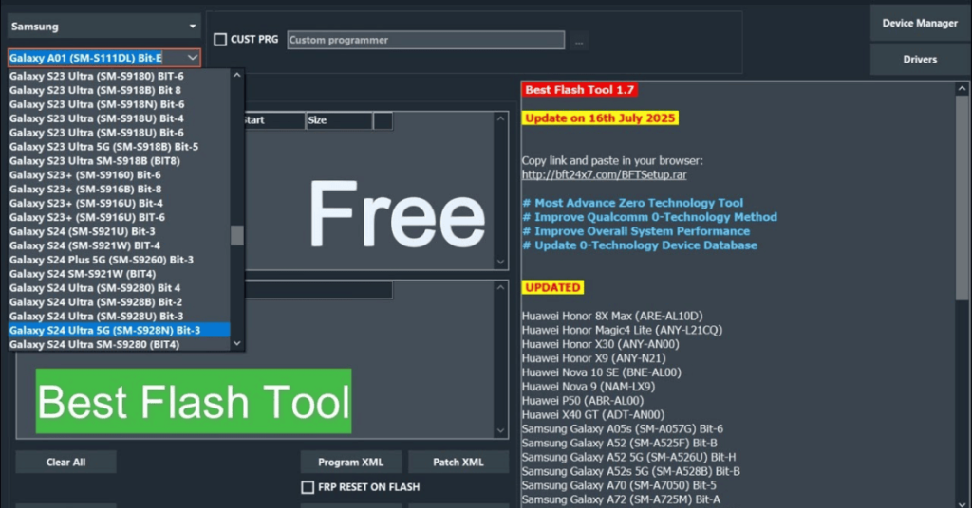Click the UPDATED label in the info panel
This screenshot has width=972, height=508.
pyautogui.click(x=552, y=288)
